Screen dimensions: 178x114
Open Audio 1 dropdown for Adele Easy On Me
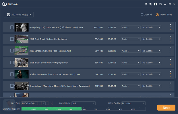(x=131, y=74)
